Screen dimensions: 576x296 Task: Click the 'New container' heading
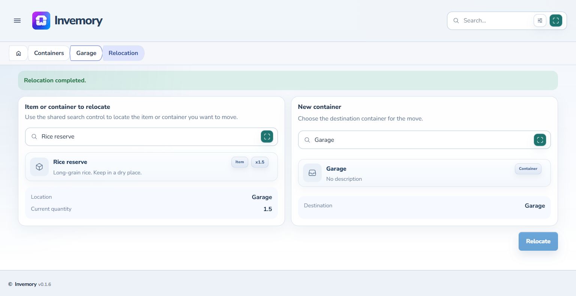point(319,107)
